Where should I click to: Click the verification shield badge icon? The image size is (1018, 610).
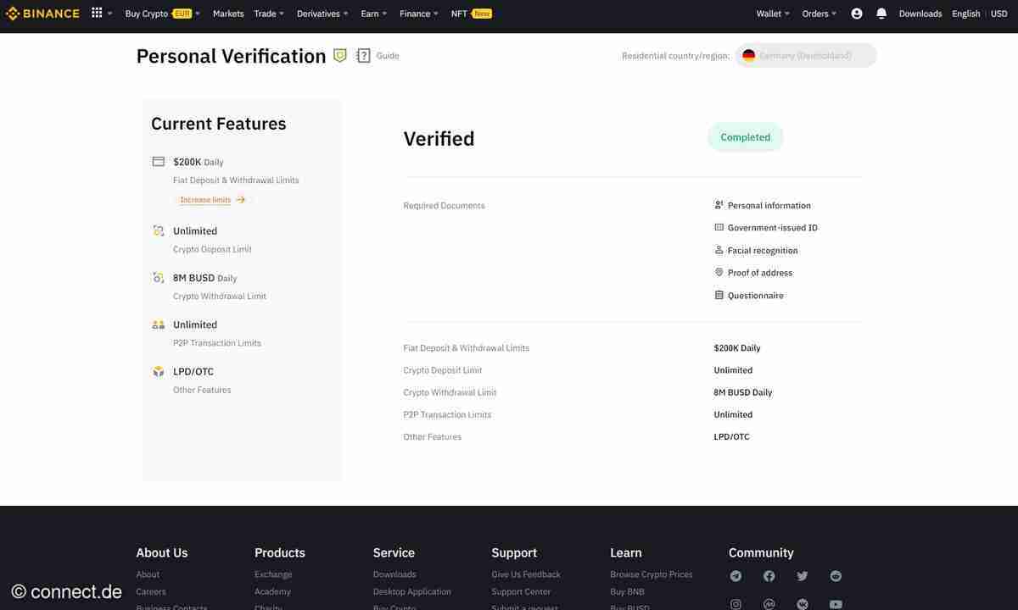coord(340,56)
